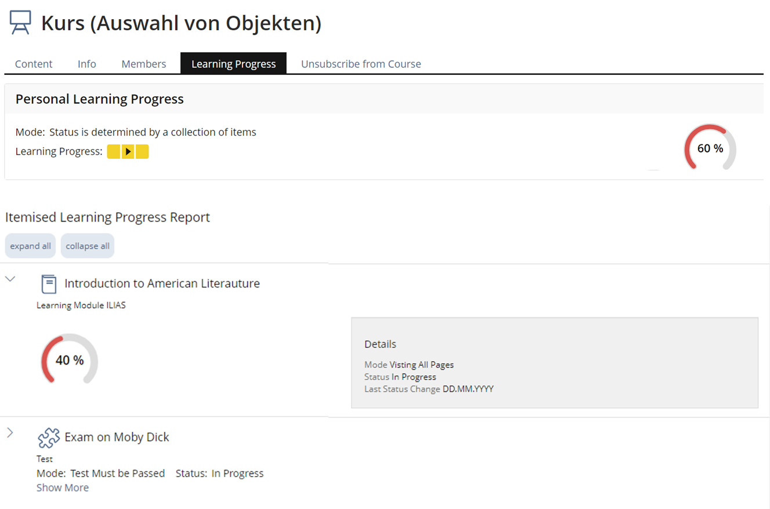Open the Exam on Moby Dick title
Screen dimensions: 770x509
tap(117, 437)
